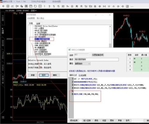Open the quote list toolbar icon
This screenshot has width=149, height=124.
(x=8, y=6)
